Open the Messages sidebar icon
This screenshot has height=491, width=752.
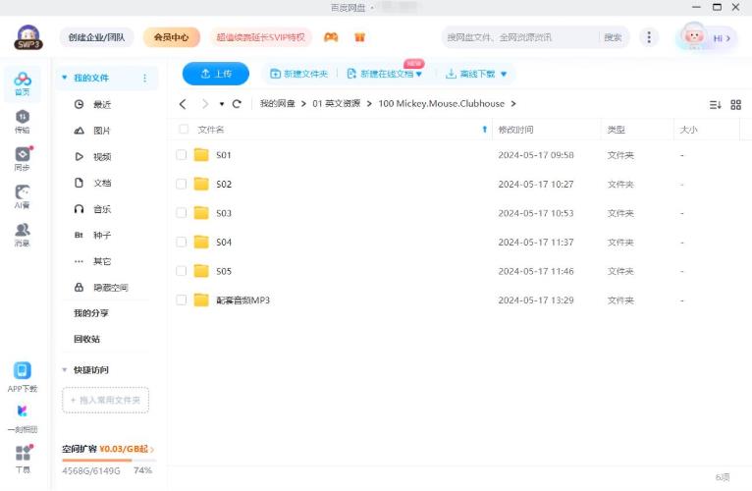coord(22,235)
